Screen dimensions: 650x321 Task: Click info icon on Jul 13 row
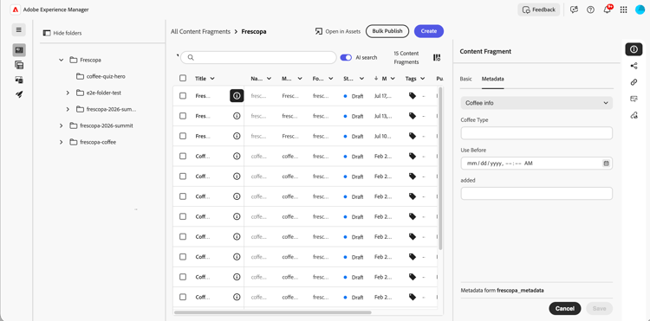coord(237,116)
